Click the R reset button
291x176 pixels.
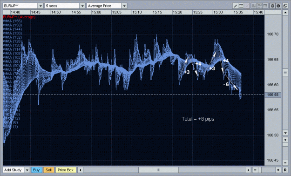click(x=285, y=170)
